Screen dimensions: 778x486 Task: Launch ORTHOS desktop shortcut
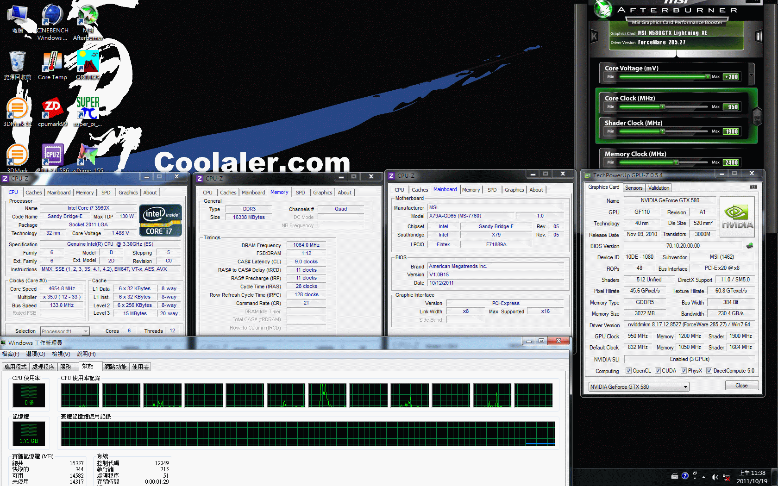(x=88, y=65)
